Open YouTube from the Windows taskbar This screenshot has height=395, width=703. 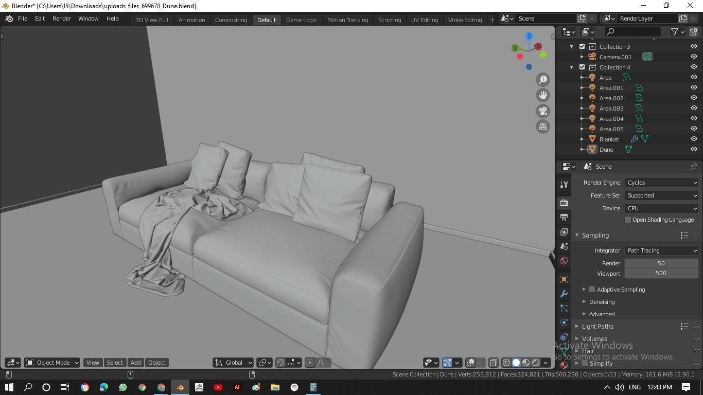218,387
